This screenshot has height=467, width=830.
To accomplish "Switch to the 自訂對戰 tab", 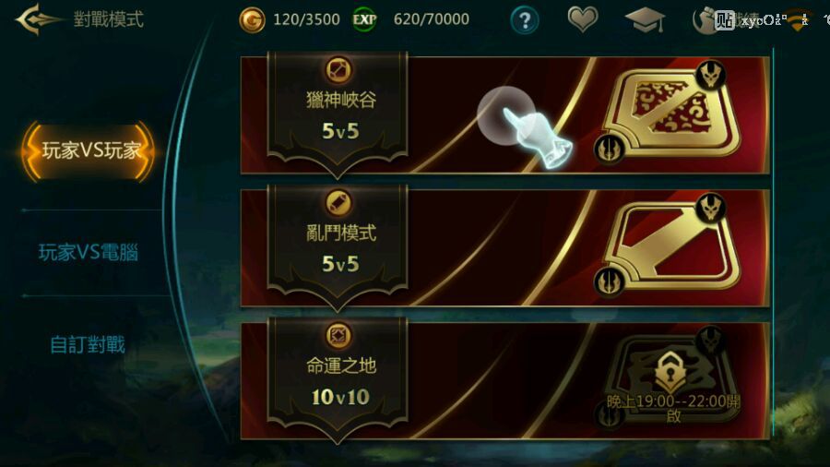I will pos(88,344).
